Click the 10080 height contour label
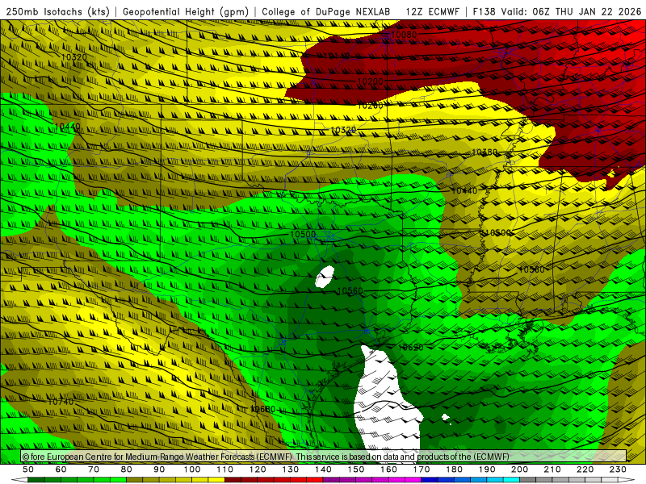Screen dimensions: 646x484 click(405, 35)
